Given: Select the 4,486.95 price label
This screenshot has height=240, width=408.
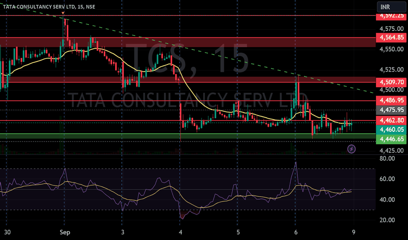Looking at the screenshot, I should [391, 100].
